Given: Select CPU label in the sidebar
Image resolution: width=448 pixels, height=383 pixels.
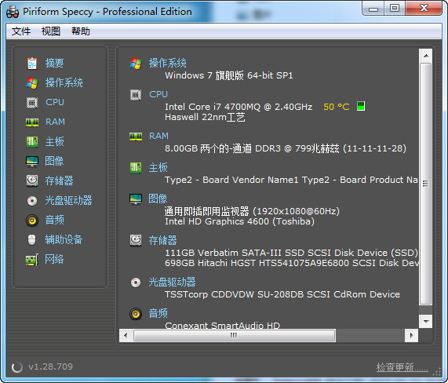Looking at the screenshot, I should (x=55, y=102).
